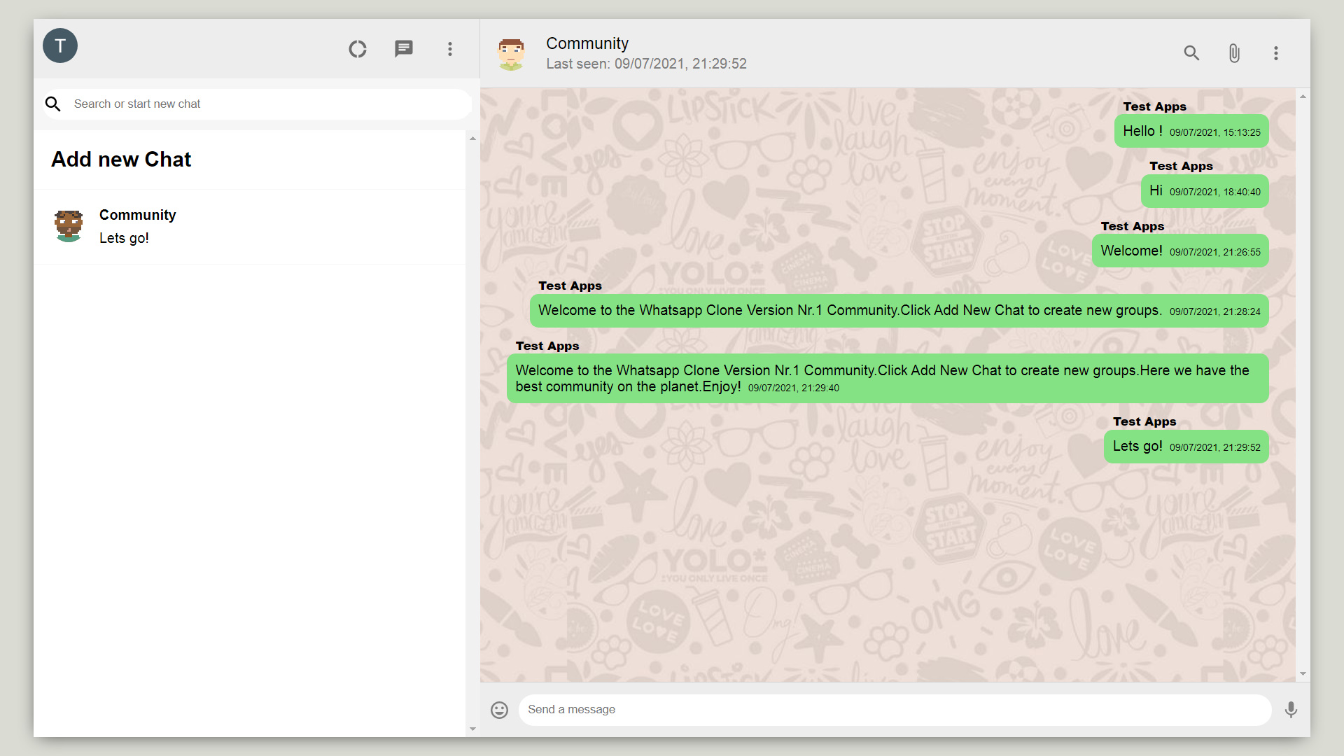The height and width of the screenshot is (756, 1344).
Task: Click the magnifier icon inside the sidebar search bar
Action: click(x=53, y=104)
